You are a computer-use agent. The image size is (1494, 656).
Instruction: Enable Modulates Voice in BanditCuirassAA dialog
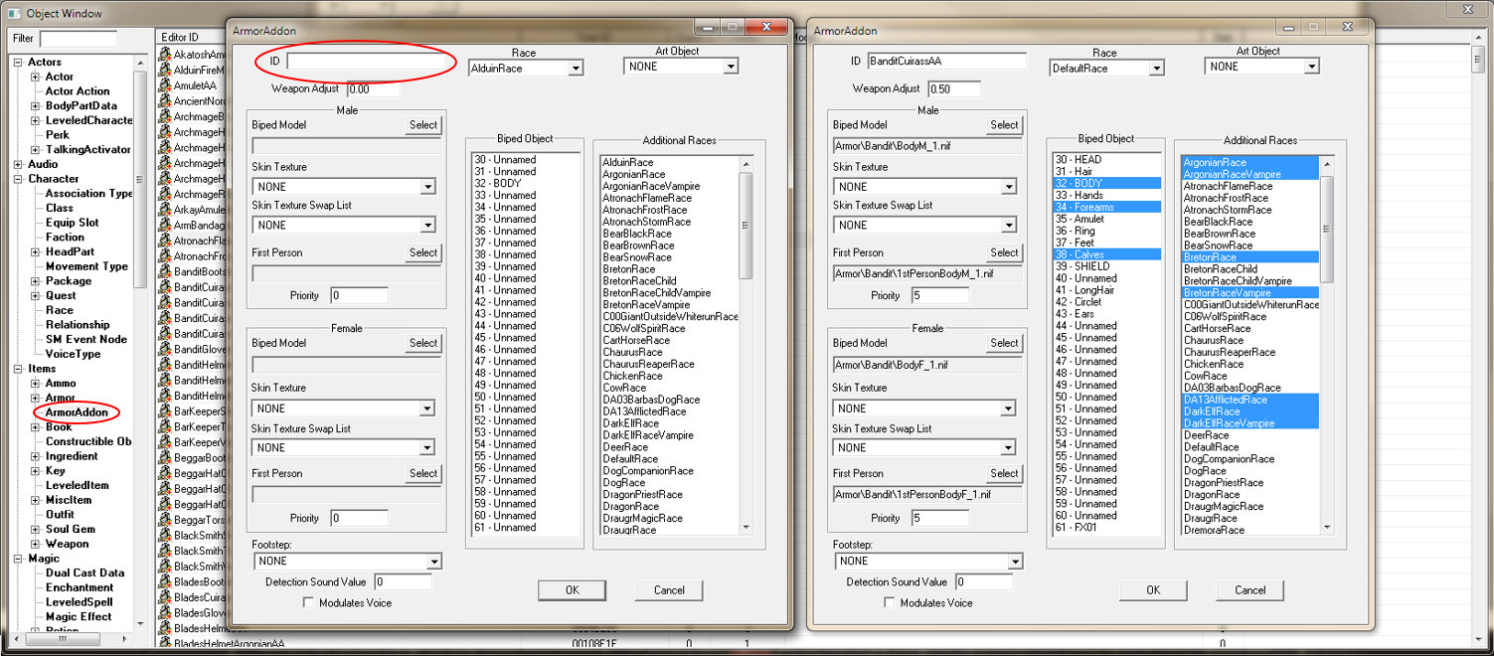click(x=890, y=602)
